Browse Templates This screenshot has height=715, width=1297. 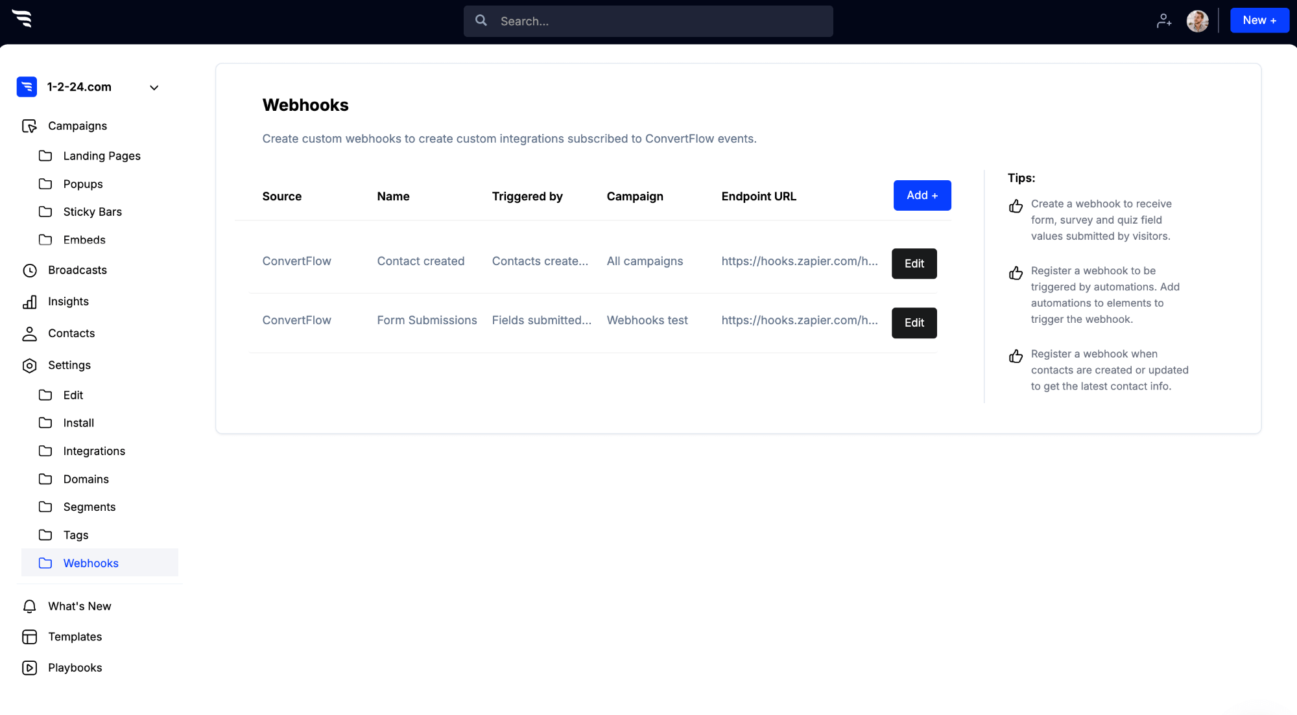point(75,637)
